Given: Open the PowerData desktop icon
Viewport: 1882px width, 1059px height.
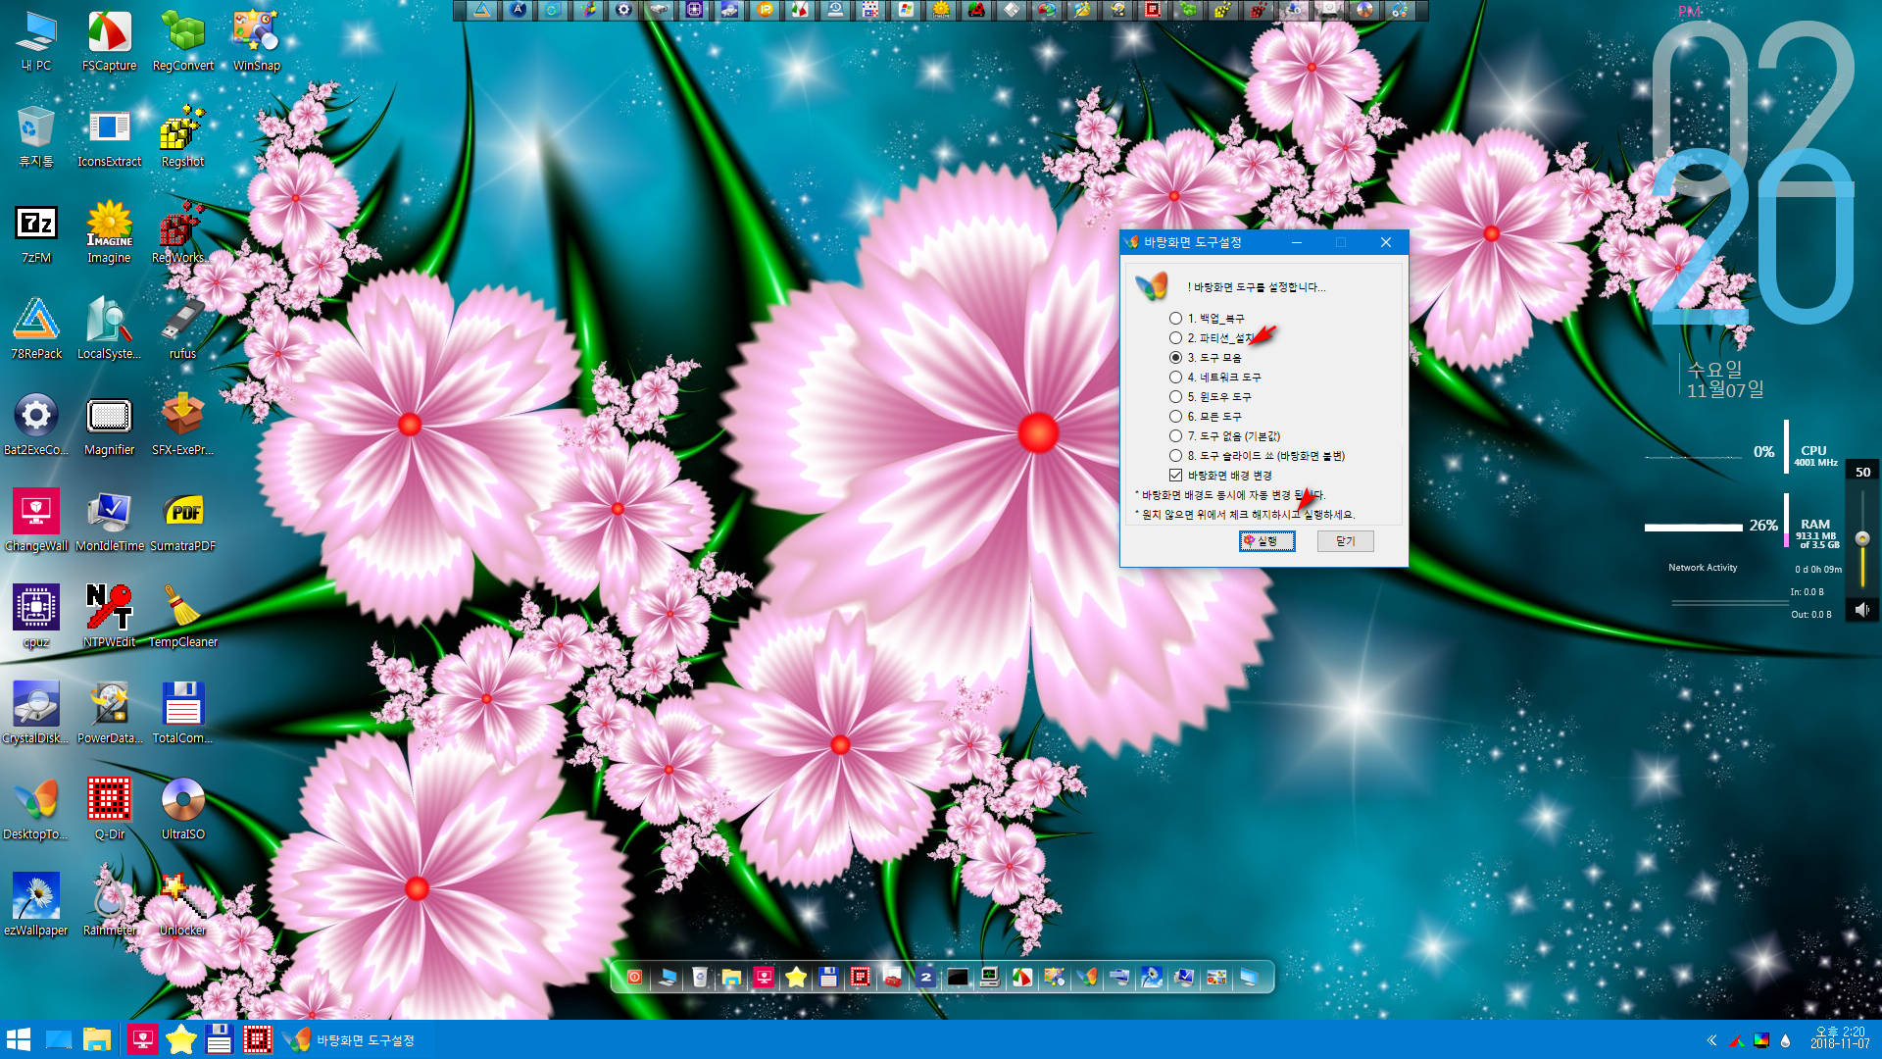Looking at the screenshot, I should (109, 714).
